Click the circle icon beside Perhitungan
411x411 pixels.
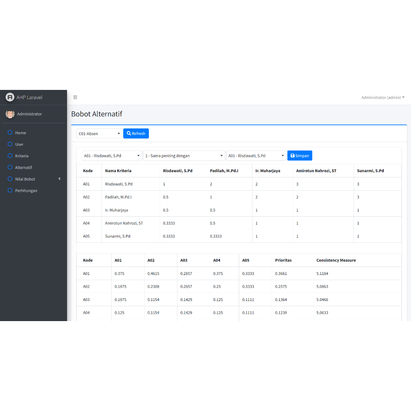[10, 191]
